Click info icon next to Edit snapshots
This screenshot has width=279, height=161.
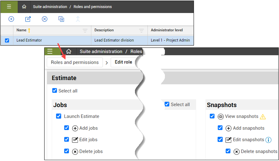click(268, 140)
